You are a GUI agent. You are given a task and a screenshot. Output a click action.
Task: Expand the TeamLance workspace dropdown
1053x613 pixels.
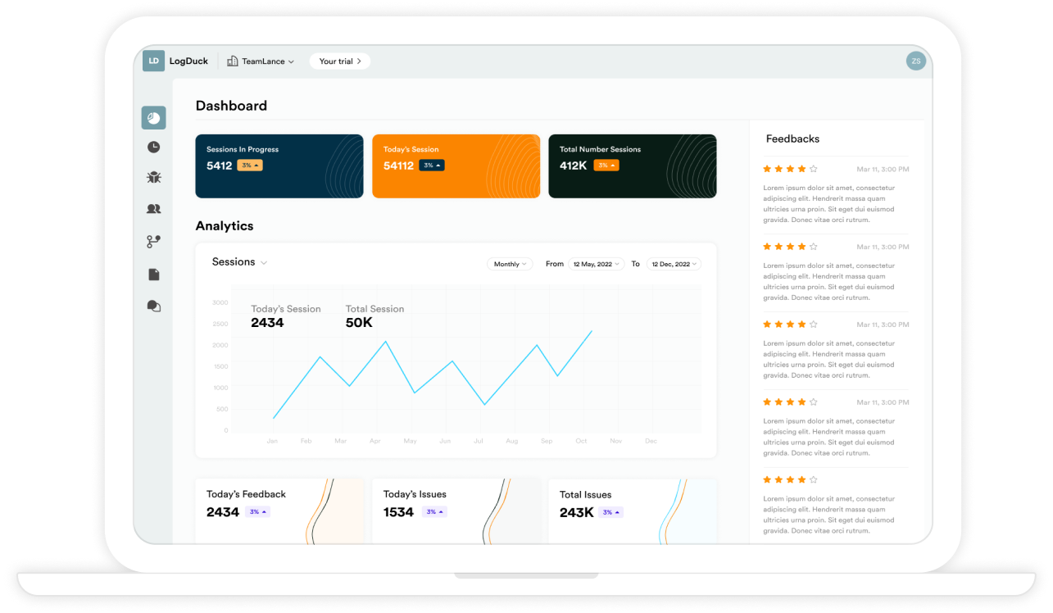click(x=261, y=61)
